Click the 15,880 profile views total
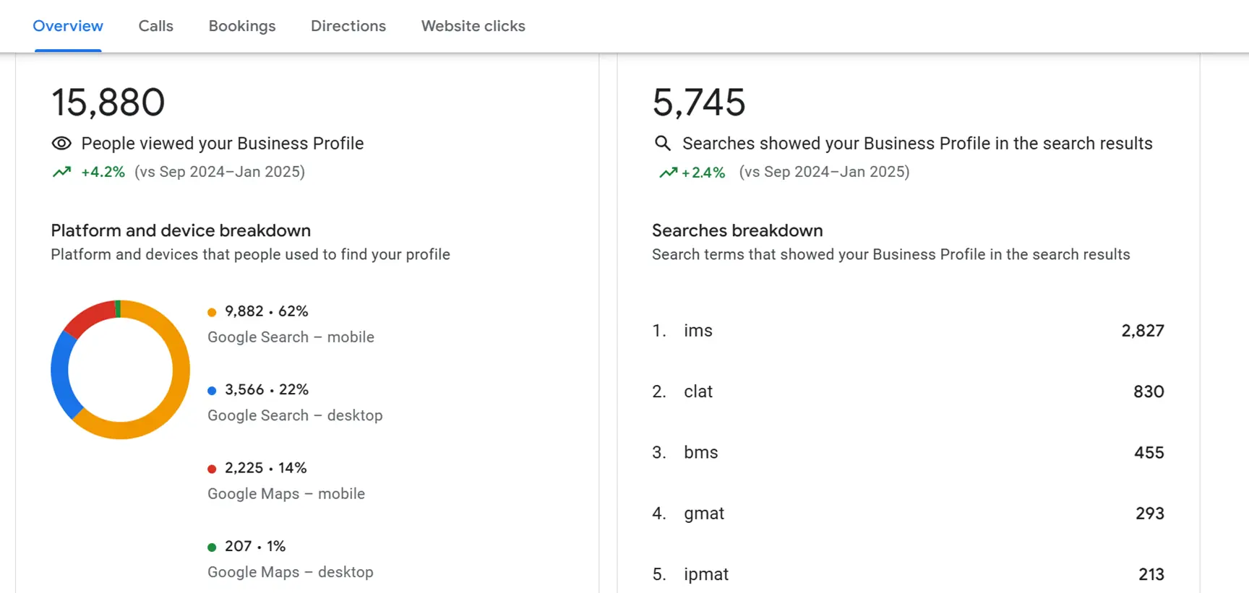This screenshot has height=593, width=1249. click(x=108, y=102)
